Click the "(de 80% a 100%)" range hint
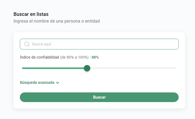The image size is (195, 119). (74, 57)
